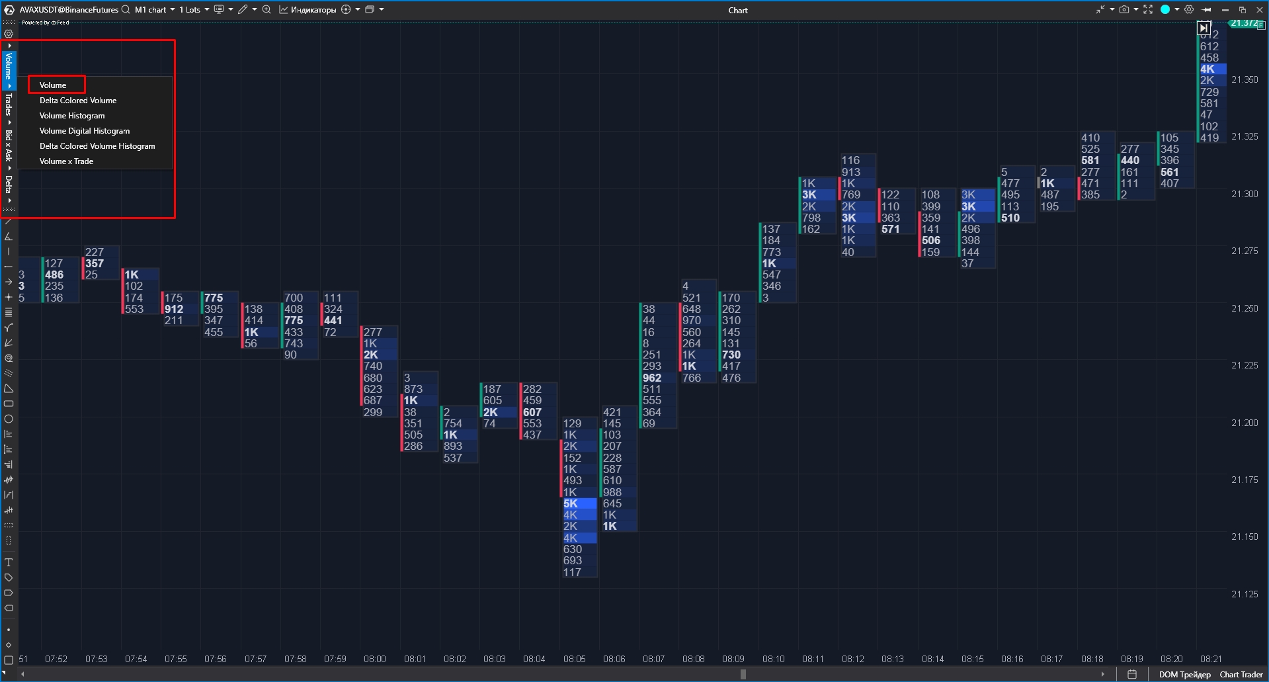The image size is (1269, 682).
Task: Expand the cyan color circle dropdown arrow
Action: click(1177, 10)
